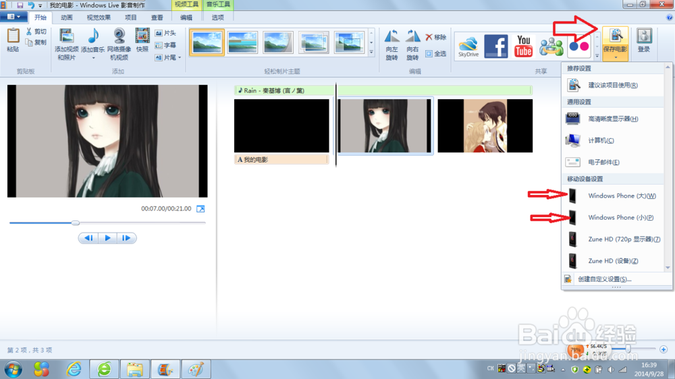675x379 pixels.
Task: Click Remove (移除) with red X
Action: (x=435, y=37)
